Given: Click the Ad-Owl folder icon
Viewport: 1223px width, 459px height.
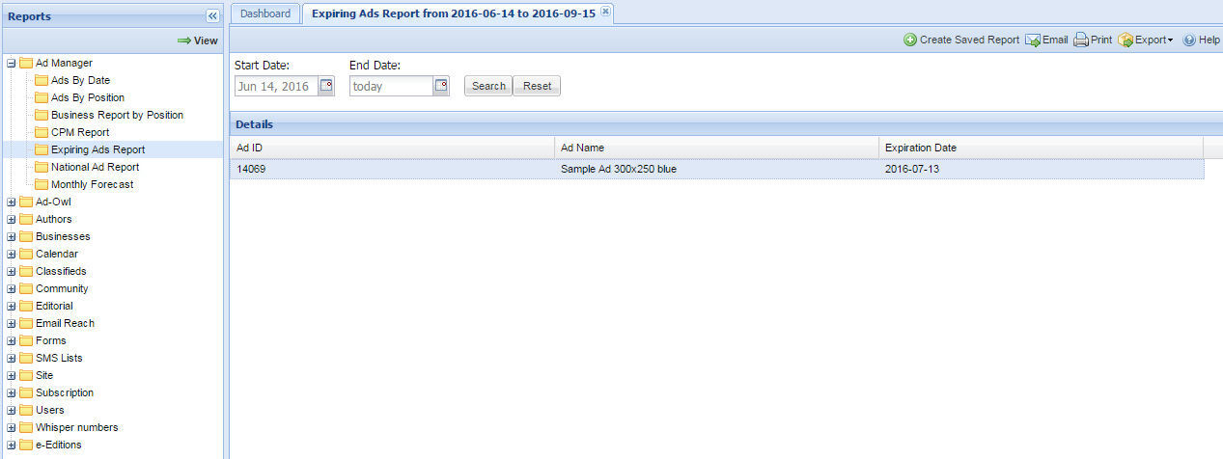Looking at the screenshot, I should (26, 202).
